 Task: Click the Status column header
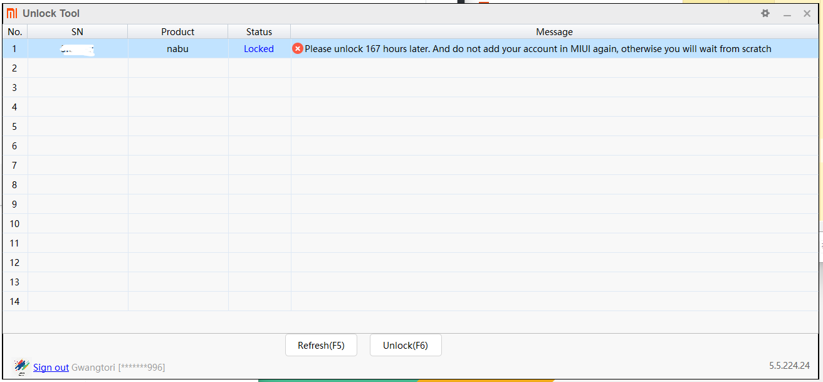tap(259, 31)
